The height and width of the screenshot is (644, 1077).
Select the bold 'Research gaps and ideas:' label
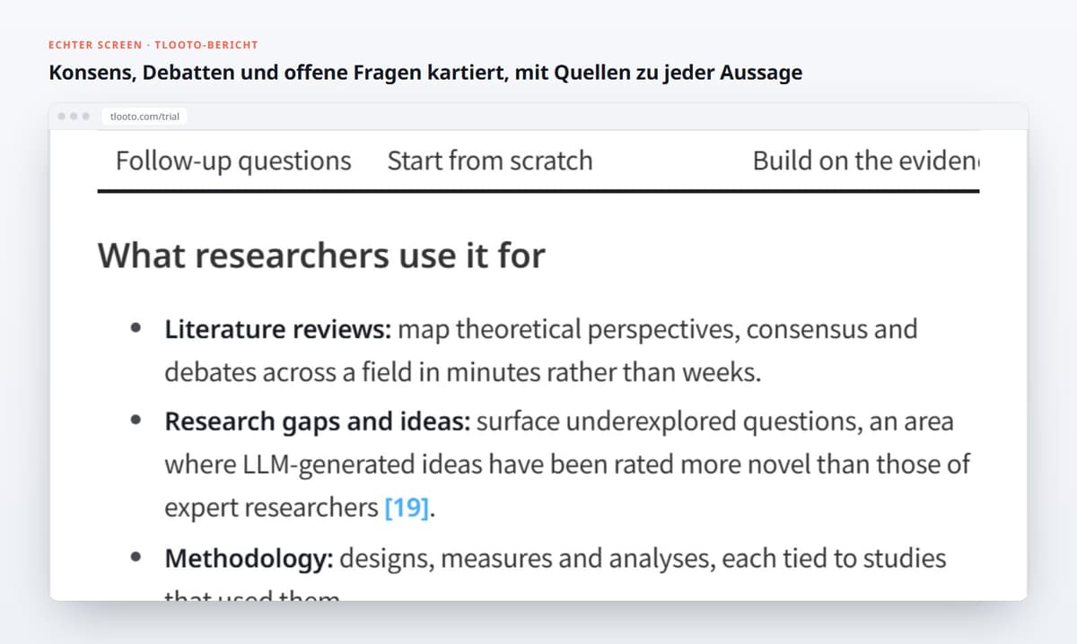point(318,422)
